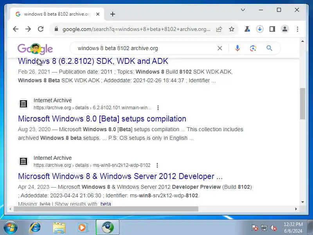Click vertical scrollbar down arrow
The image size is (313, 235).
click(302, 202)
